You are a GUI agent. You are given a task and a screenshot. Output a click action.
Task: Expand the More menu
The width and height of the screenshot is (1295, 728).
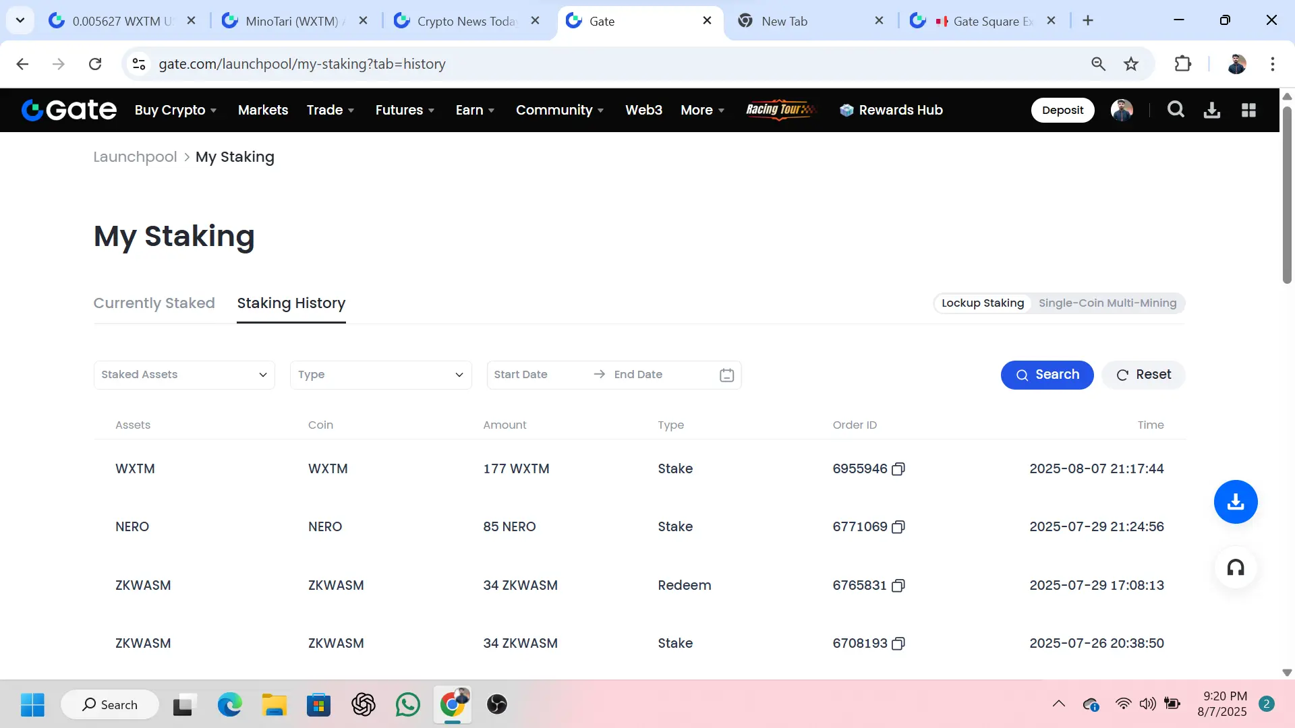[702, 110]
